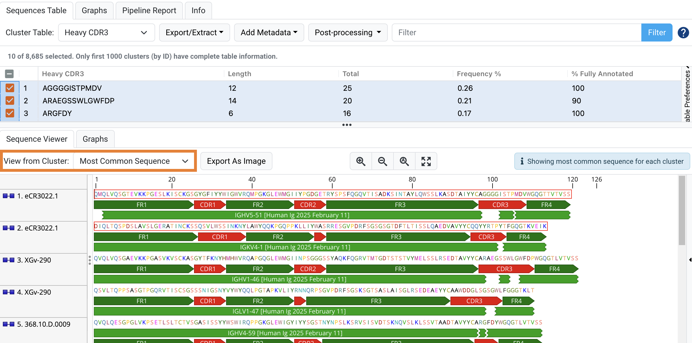Switch to the Pipeline Report tab
Screen dimensions: 692x343
[149, 11]
